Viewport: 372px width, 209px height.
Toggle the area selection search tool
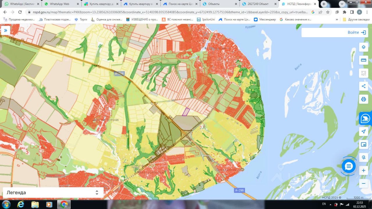point(363,73)
